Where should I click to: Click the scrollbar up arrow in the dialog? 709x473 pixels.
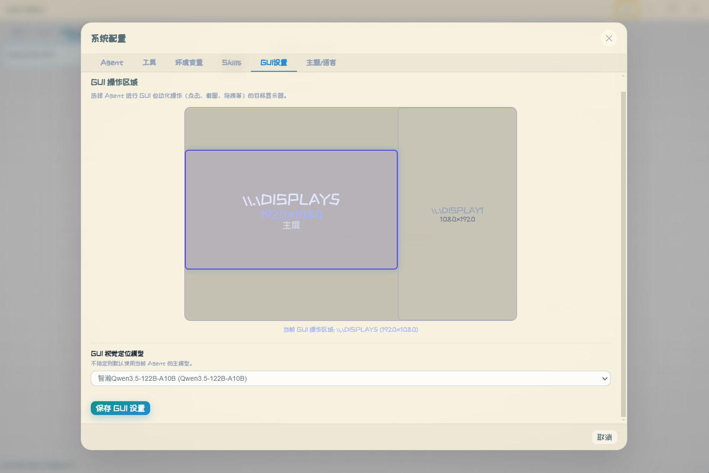click(x=623, y=76)
